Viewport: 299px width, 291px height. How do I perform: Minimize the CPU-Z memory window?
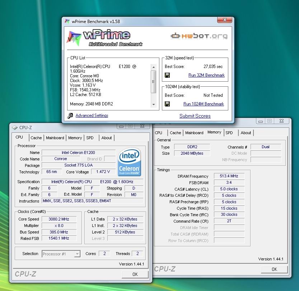click(x=261, y=121)
